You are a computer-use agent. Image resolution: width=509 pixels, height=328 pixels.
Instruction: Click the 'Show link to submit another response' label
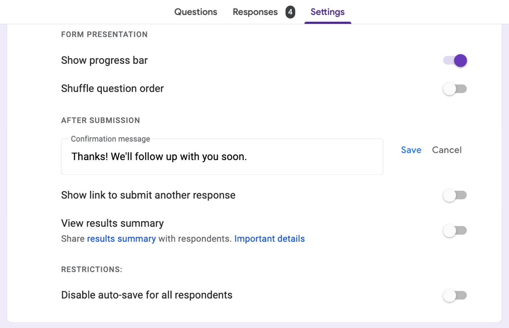148,195
